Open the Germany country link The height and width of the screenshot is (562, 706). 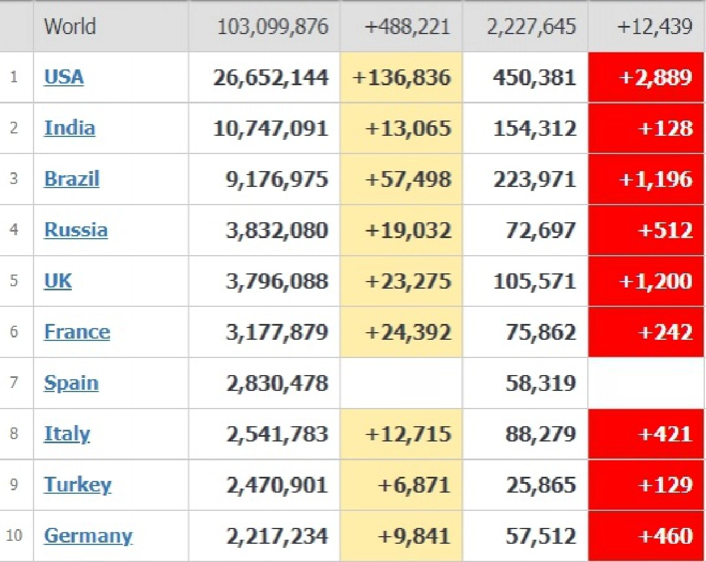pos(88,536)
